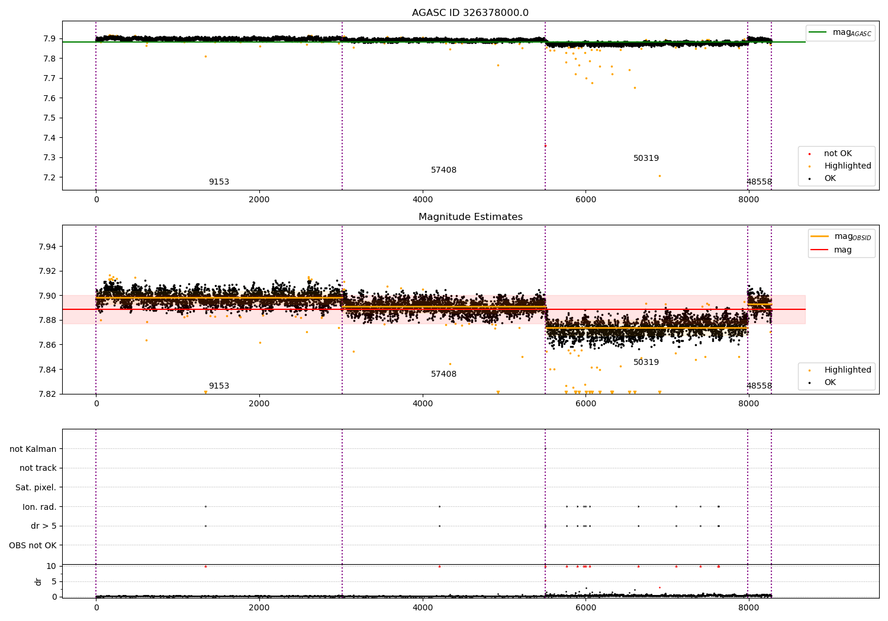Click the obsid label 50319 in the top plot

[646, 159]
